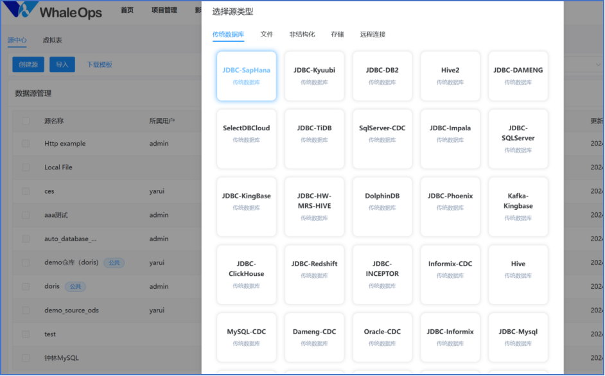Choose the JDBC-Informix source card
This screenshot has height=376, width=605.
pos(450,338)
